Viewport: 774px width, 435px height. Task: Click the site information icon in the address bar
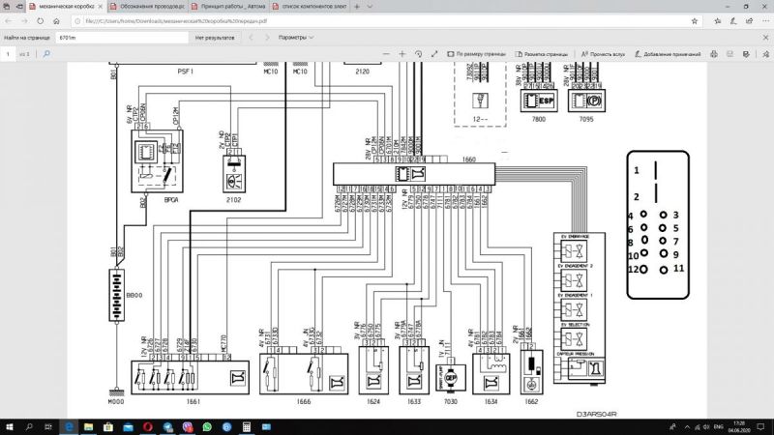point(77,21)
